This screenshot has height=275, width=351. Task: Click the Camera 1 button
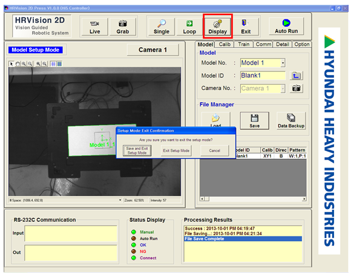pos(153,50)
